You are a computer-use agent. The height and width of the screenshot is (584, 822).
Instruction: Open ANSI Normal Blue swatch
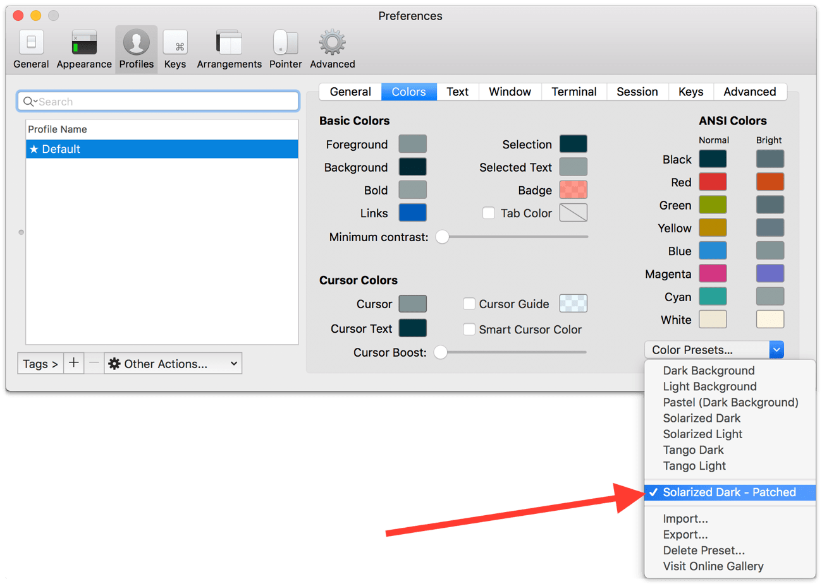[713, 251]
